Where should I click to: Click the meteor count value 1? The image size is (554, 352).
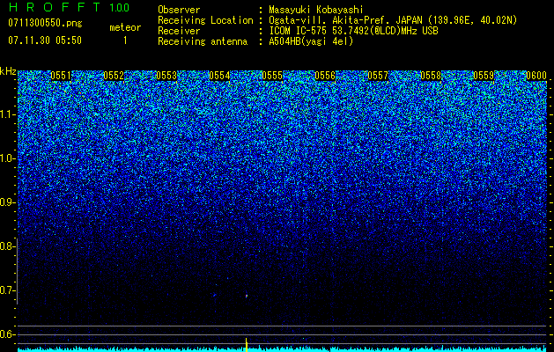tap(125, 40)
